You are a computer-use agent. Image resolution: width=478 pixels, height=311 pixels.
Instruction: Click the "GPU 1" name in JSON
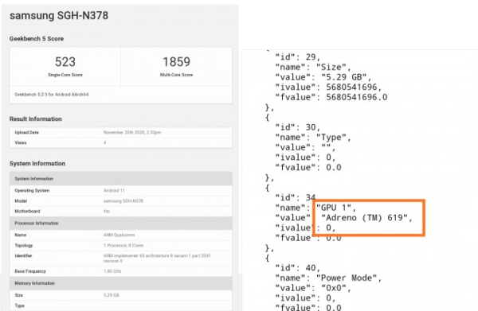(x=334, y=208)
